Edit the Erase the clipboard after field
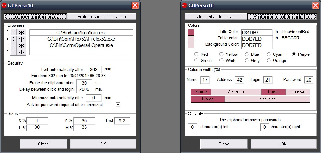 click(84, 83)
